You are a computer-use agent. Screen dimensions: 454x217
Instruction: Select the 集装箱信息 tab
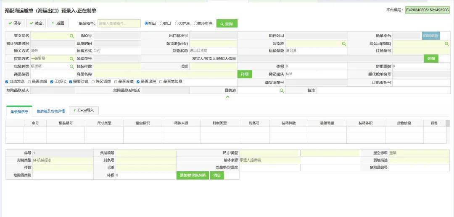coord(19,111)
